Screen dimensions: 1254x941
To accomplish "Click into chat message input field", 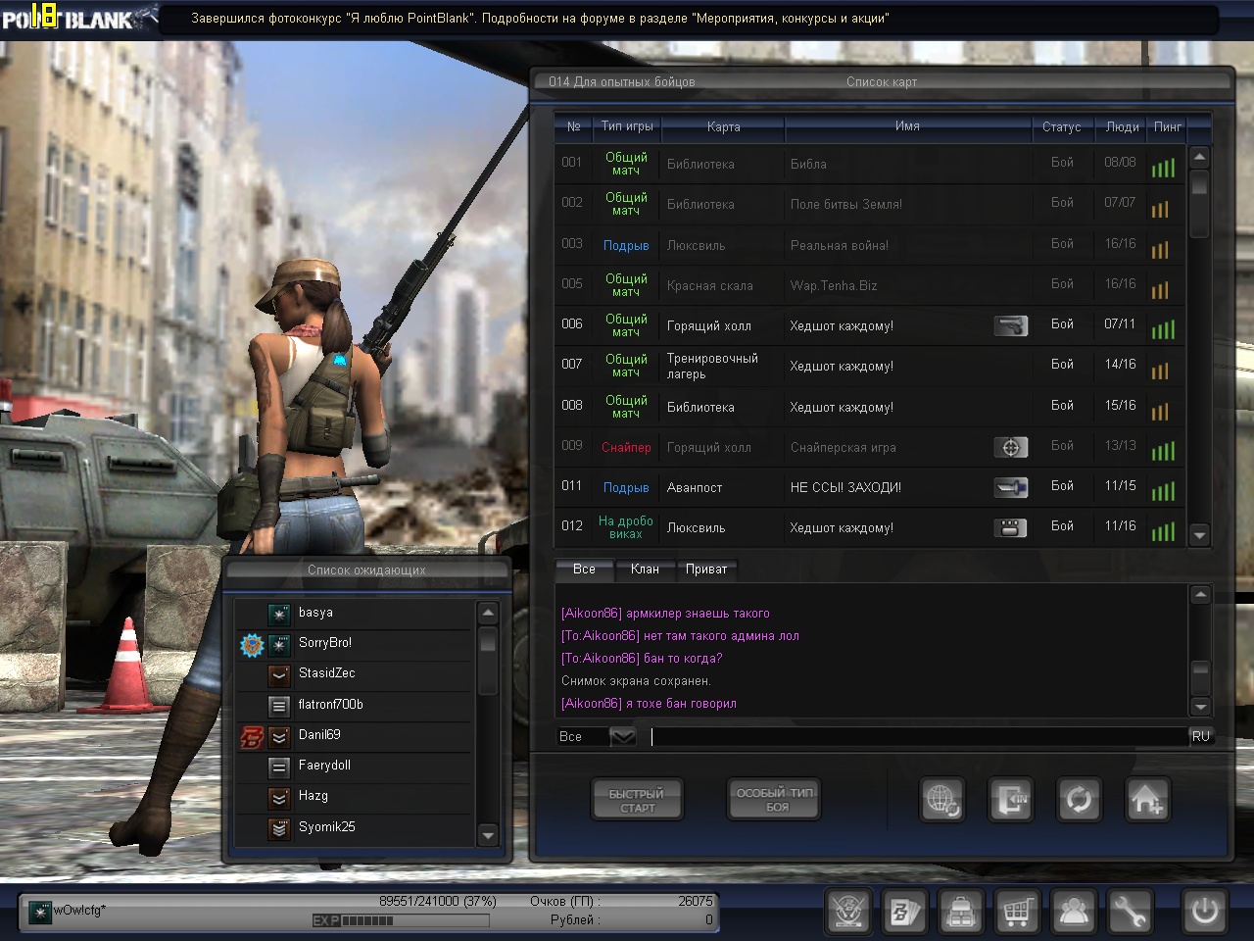I will pyautogui.click(x=919, y=736).
